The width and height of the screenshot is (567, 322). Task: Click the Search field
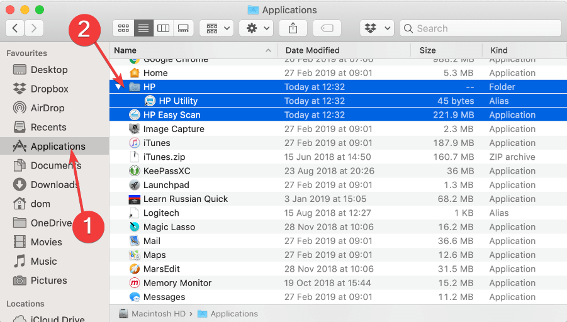pos(481,28)
